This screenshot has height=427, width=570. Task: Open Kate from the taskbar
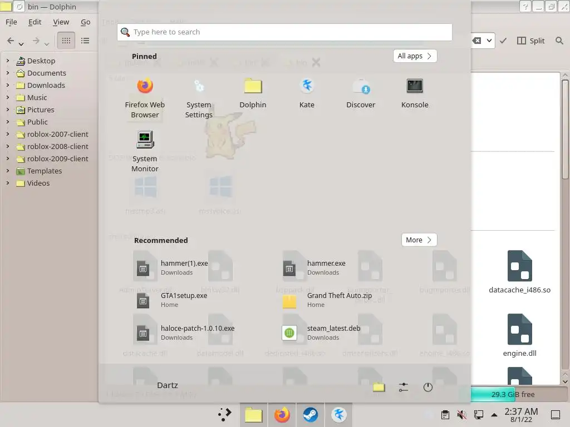coord(339,415)
